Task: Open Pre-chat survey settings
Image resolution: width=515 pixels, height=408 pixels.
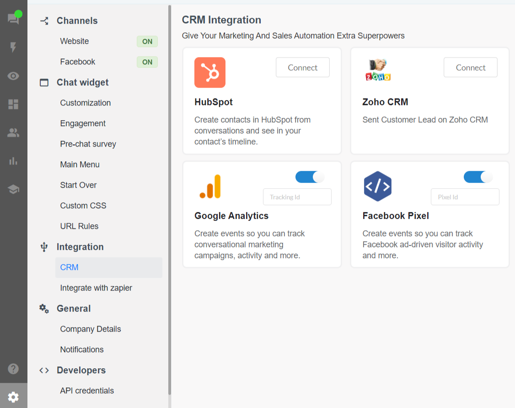Action: coord(88,144)
